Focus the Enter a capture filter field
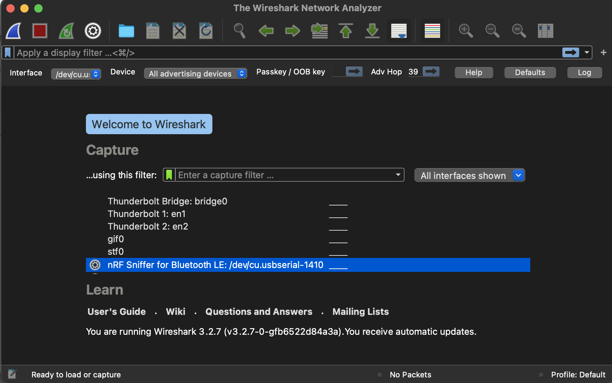Viewport: 612px width, 383px height. 284,175
